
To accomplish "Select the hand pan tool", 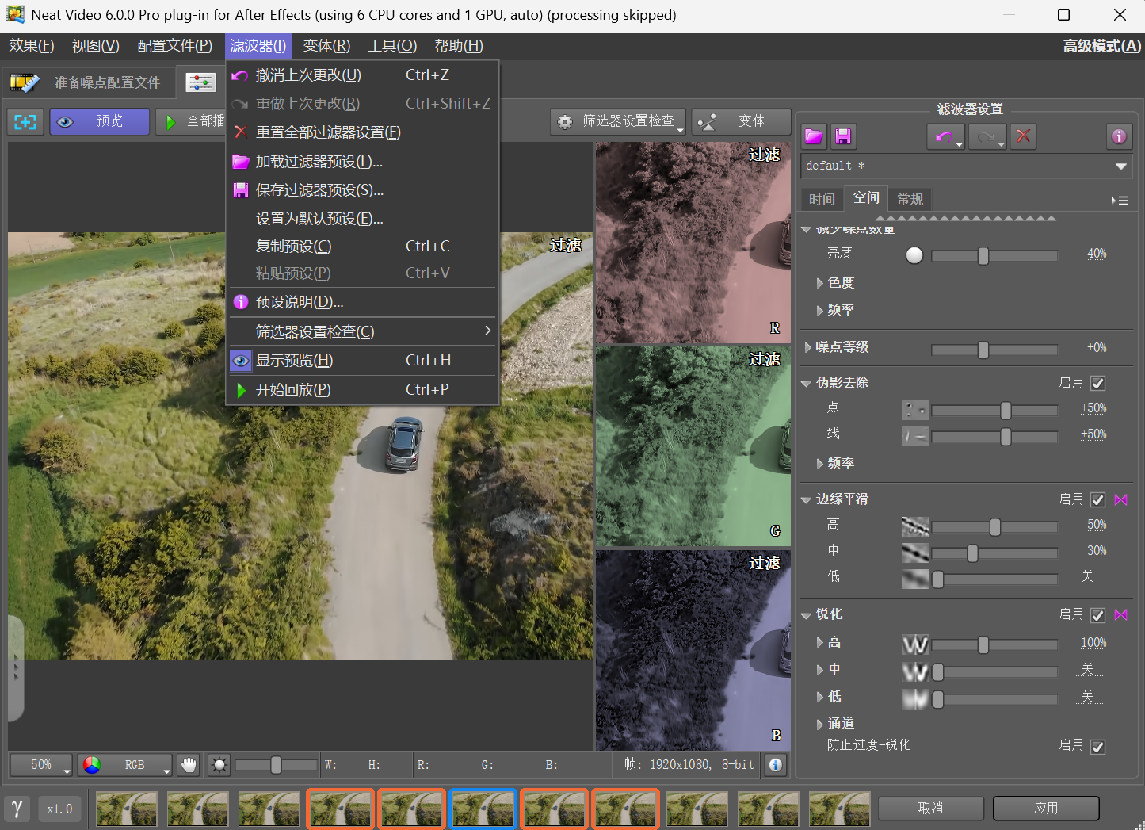I will click(x=188, y=765).
